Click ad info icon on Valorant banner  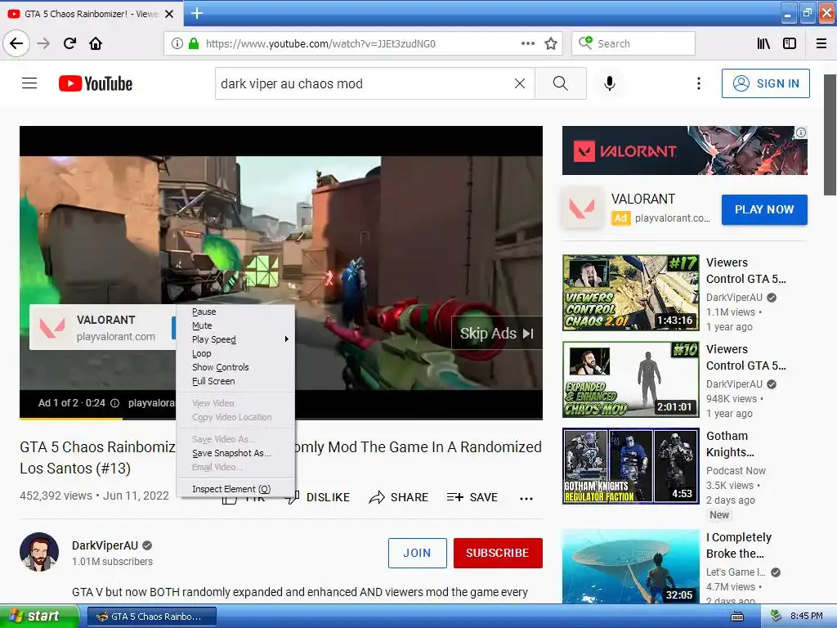click(801, 132)
